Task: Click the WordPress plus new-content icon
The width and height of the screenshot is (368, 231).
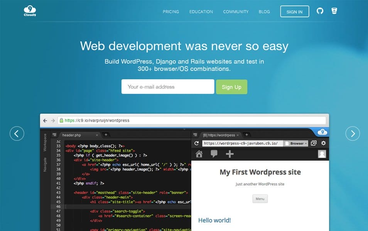Action: [230, 154]
